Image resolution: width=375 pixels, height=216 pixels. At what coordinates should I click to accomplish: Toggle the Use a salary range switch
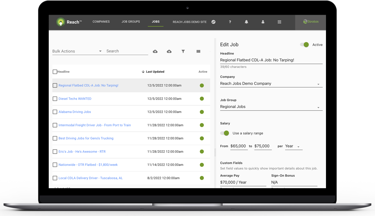pos(225,133)
